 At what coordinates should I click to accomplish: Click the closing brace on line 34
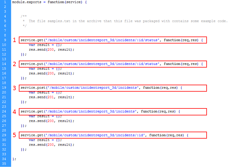coord(14,159)
